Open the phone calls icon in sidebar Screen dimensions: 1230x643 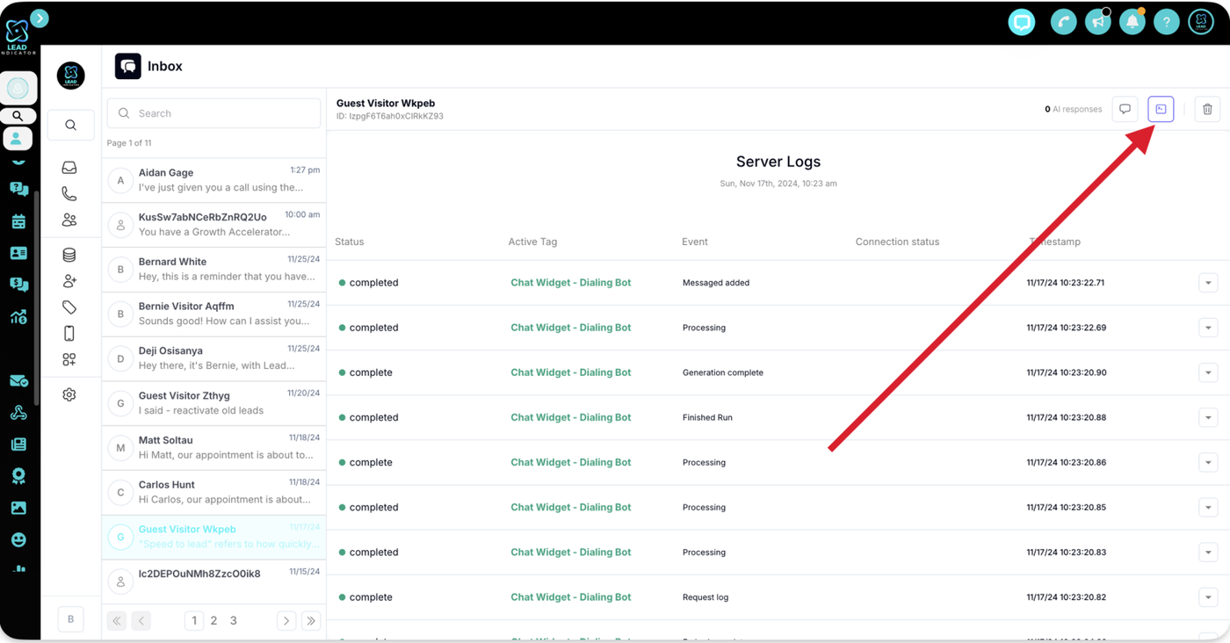69,193
